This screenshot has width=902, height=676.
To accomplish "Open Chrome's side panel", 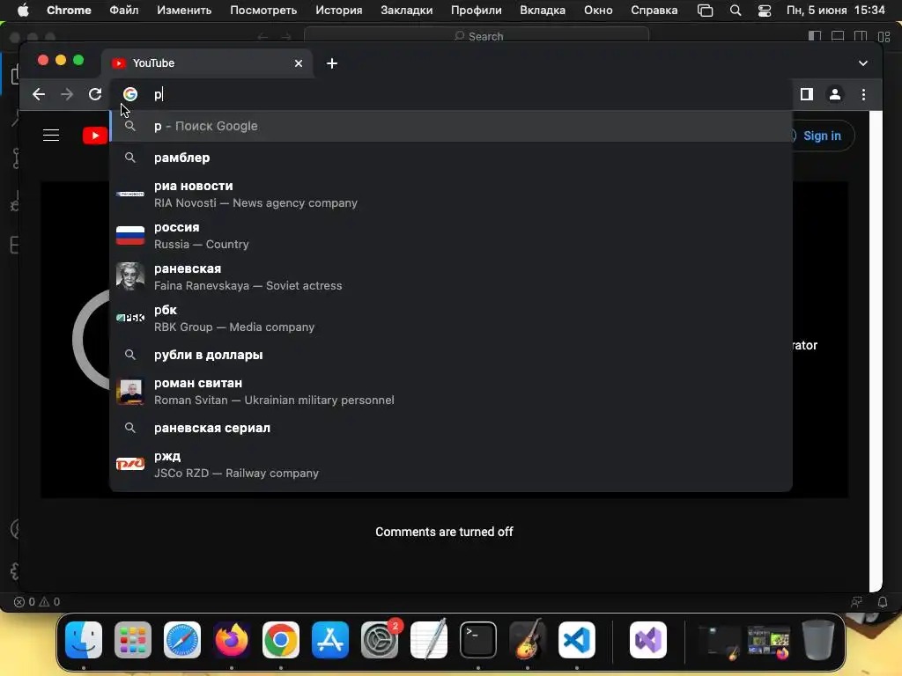I will 807,94.
